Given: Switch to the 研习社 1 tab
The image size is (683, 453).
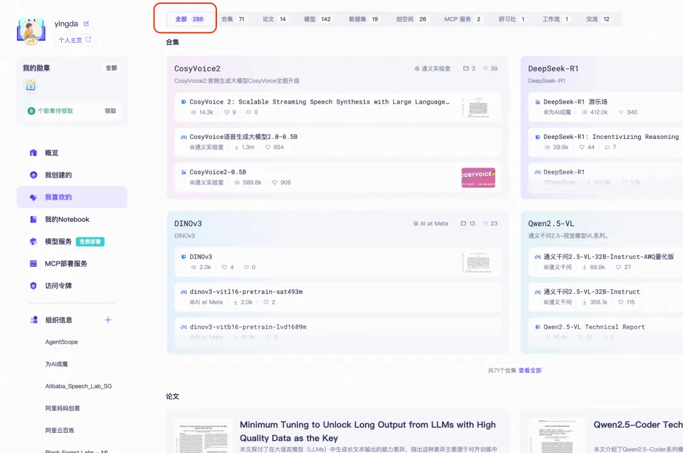Looking at the screenshot, I should point(512,19).
